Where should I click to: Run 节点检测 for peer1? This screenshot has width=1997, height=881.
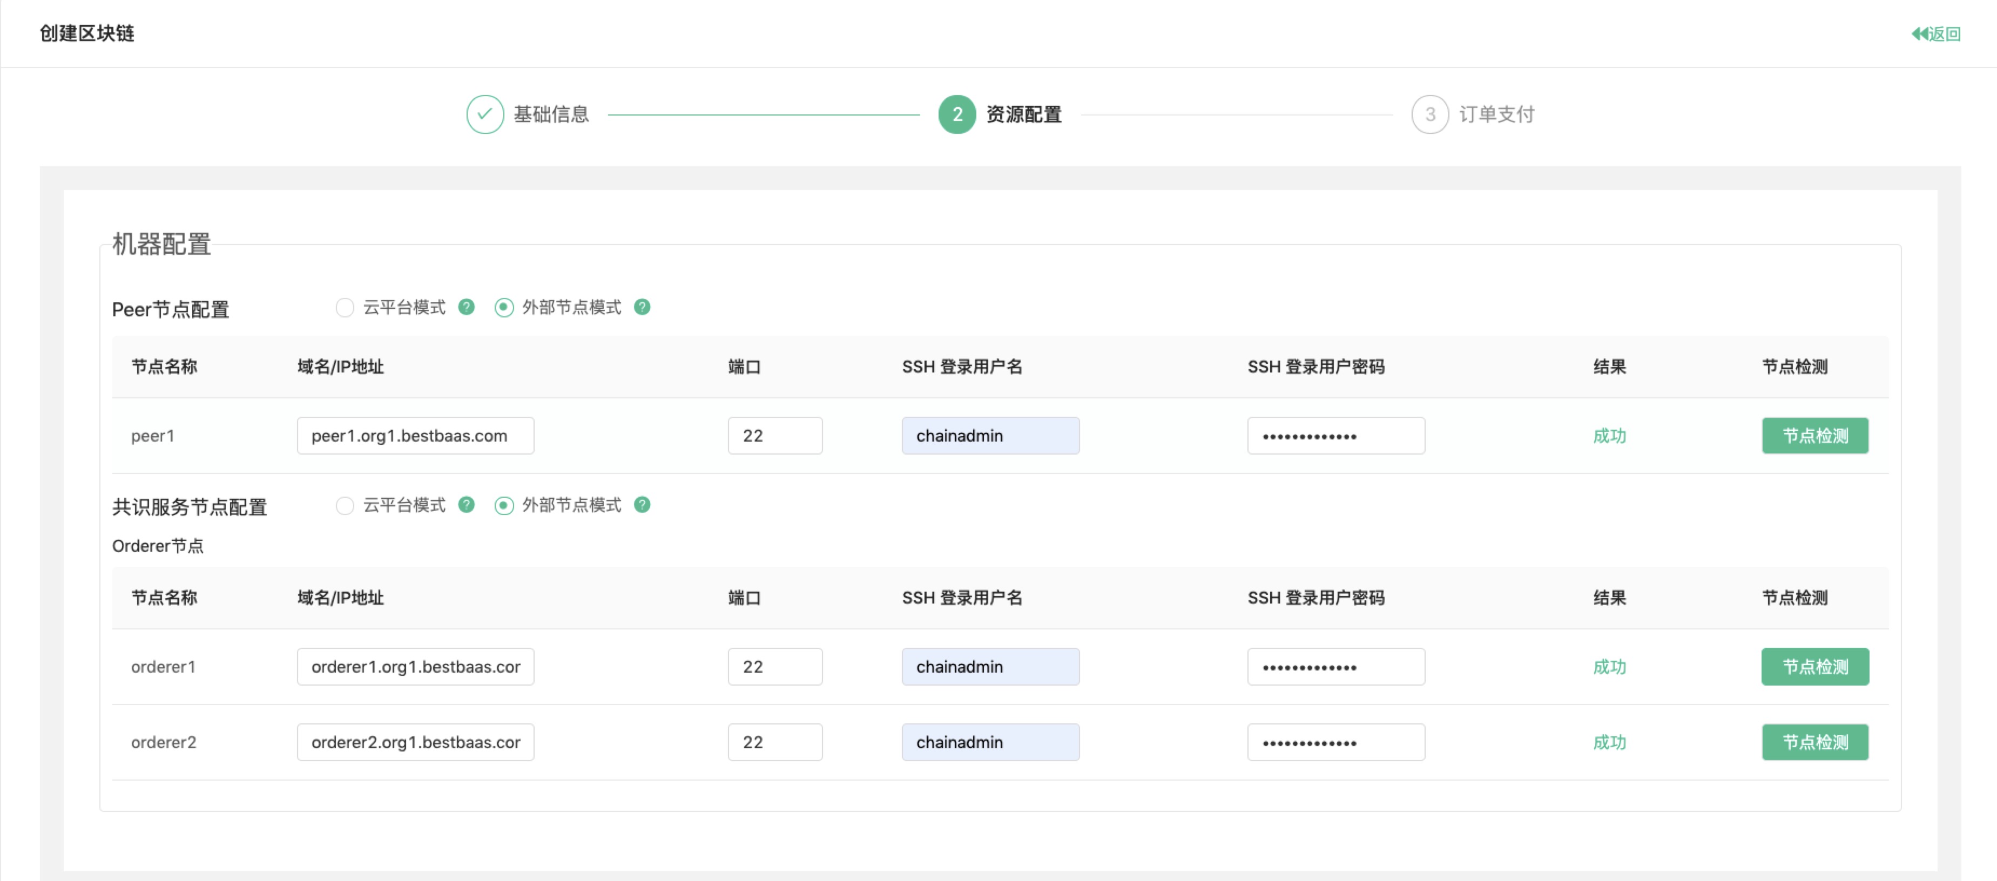(x=1816, y=436)
